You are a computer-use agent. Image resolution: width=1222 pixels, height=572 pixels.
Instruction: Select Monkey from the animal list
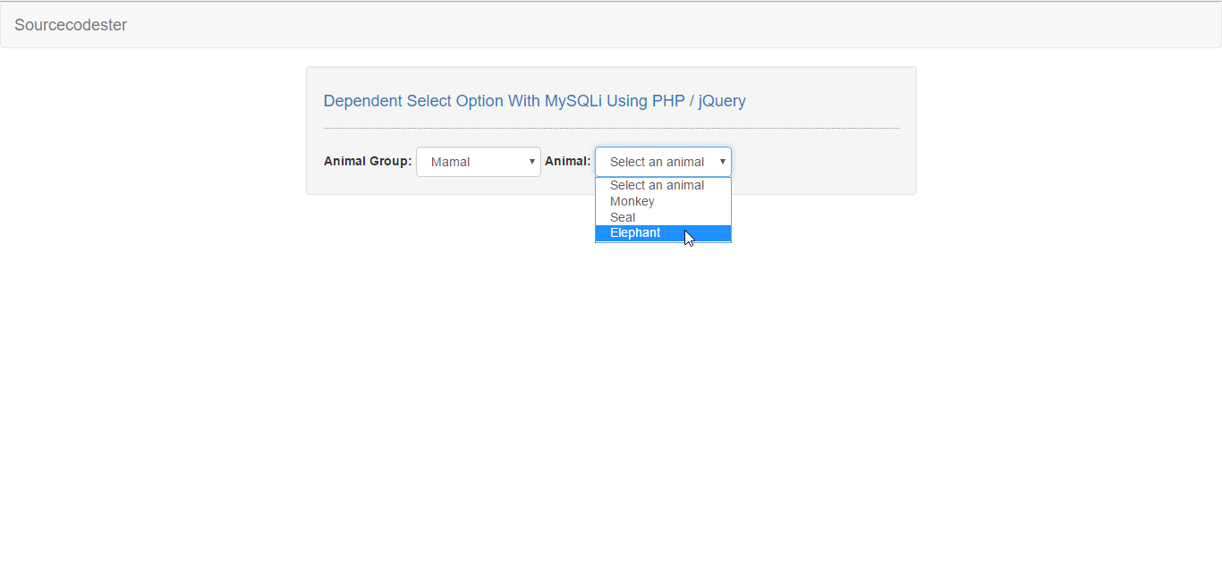663,202
